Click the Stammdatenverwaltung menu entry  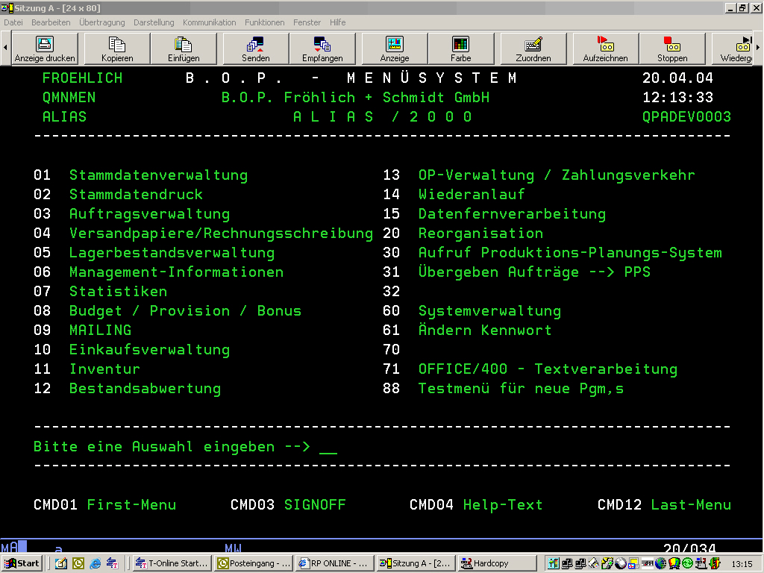(158, 175)
